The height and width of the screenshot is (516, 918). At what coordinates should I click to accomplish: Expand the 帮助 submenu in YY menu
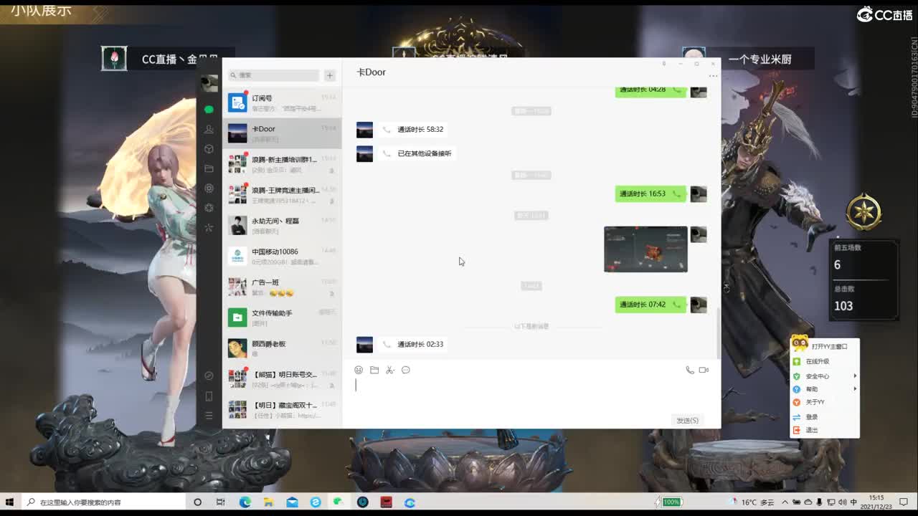(825, 389)
